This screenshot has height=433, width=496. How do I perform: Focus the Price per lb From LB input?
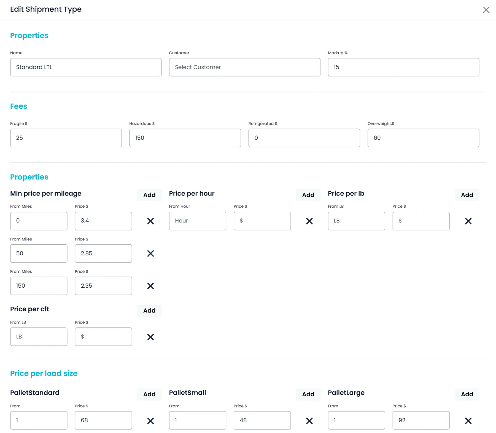[356, 221]
